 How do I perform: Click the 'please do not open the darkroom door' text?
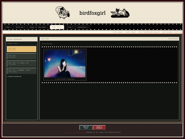[x=103, y=132]
